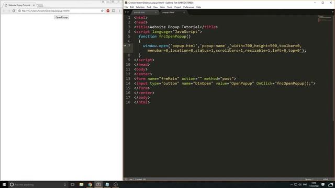The height and width of the screenshot is (188, 335).
Task: Open a new Chrome tab
Action: point(40,5)
